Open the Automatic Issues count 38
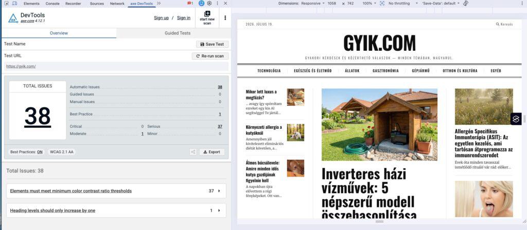 [220, 87]
